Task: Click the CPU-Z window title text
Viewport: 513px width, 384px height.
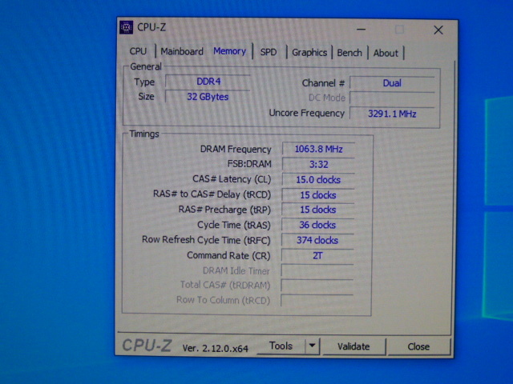Action: pyautogui.click(x=151, y=27)
